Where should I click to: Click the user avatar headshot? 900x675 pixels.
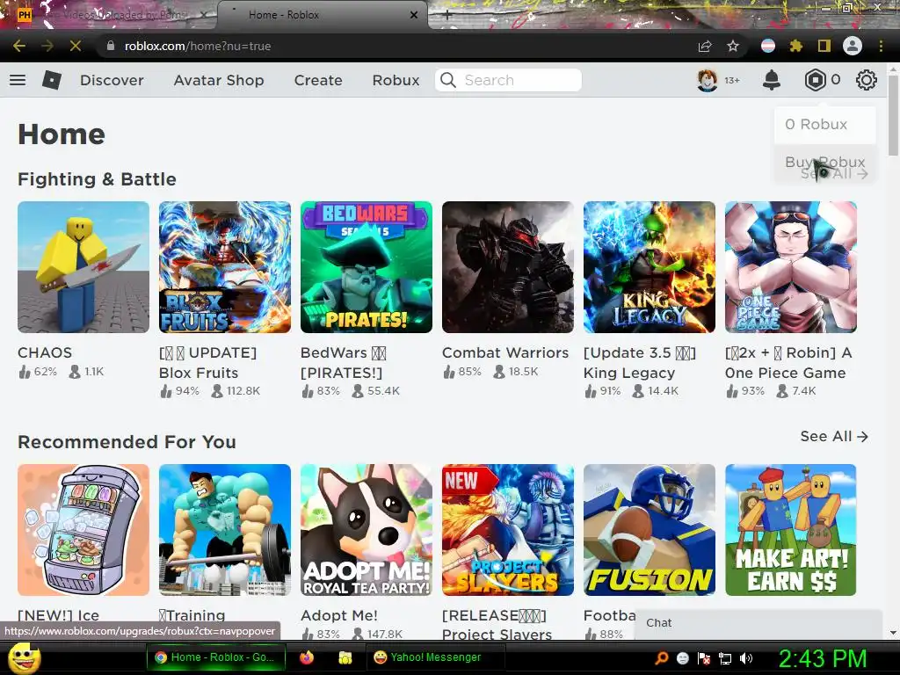pos(708,80)
